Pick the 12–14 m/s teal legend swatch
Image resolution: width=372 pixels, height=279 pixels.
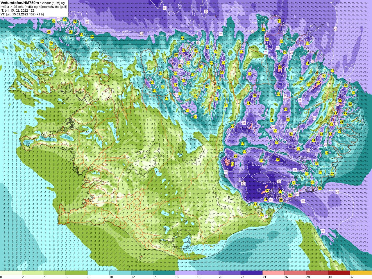coord(142,273)
